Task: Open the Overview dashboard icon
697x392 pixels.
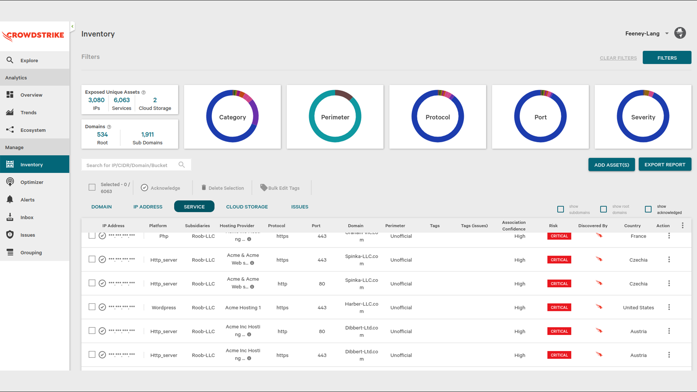Action: pyautogui.click(x=10, y=95)
